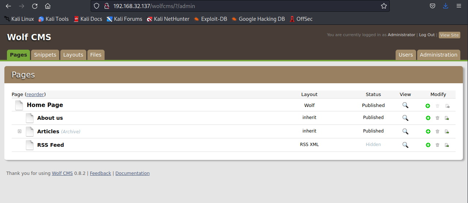Click the Wolf CMS header title
Screen dimensions: 468x203
point(29,37)
